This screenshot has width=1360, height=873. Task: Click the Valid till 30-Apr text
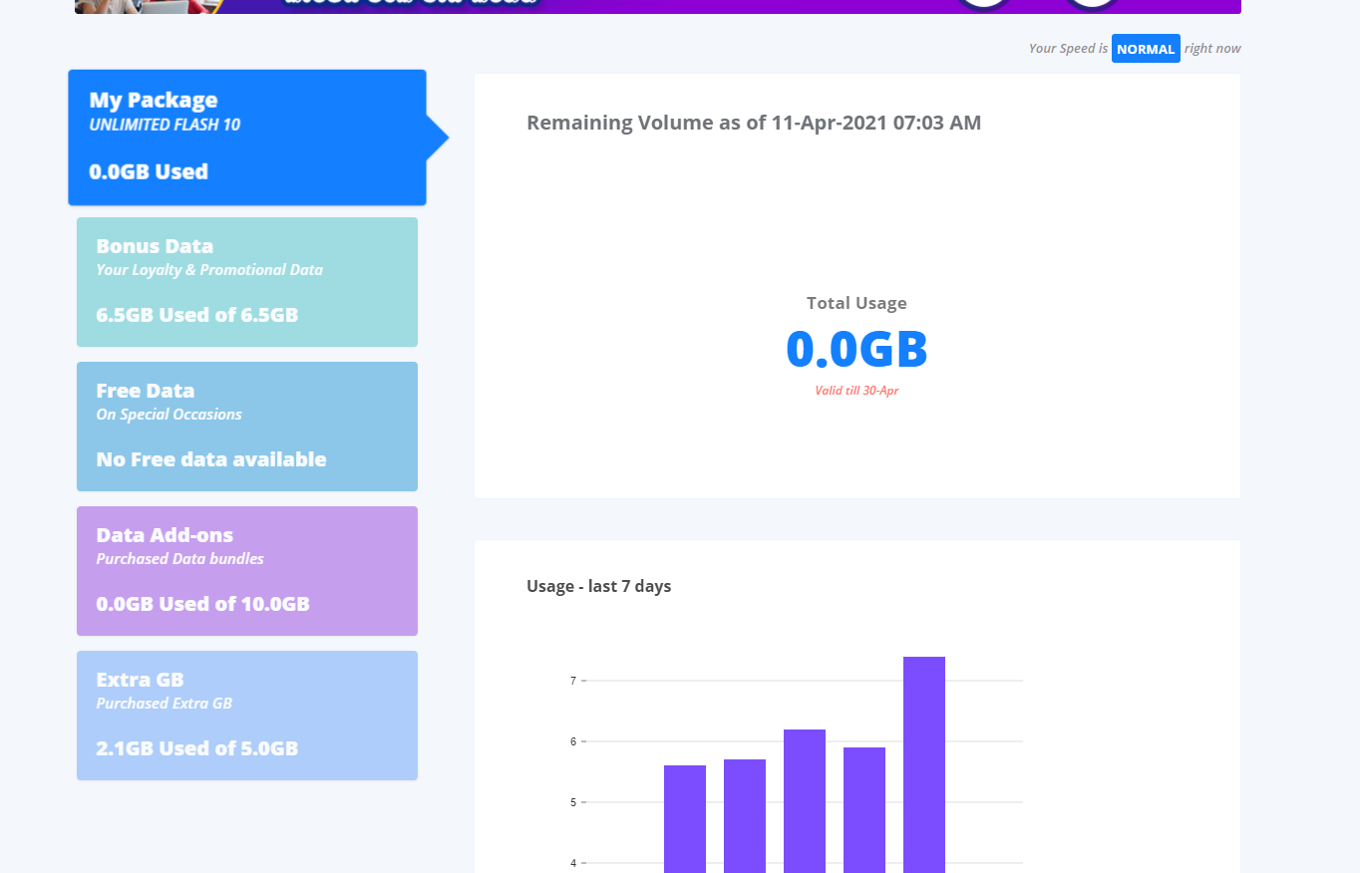click(x=856, y=391)
